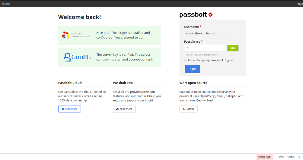Click the blue login button
The image size is (303, 160).
tap(192, 69)
